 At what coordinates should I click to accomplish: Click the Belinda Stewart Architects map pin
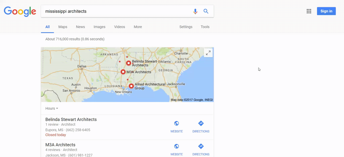pyautogui.click(x=129, y=63)
